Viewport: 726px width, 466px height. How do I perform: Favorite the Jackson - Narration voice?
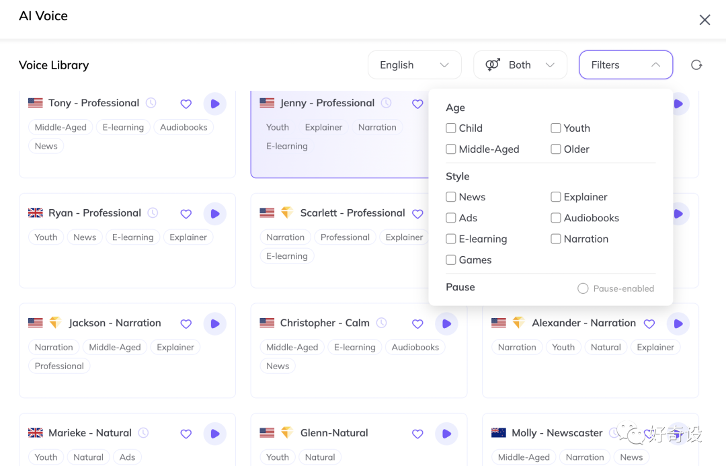click(x=186, y=324)
